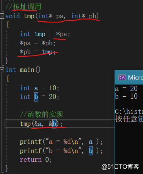
Task: Click the value 20 in 'int b = 20;'
Action: tap(53, 97)
